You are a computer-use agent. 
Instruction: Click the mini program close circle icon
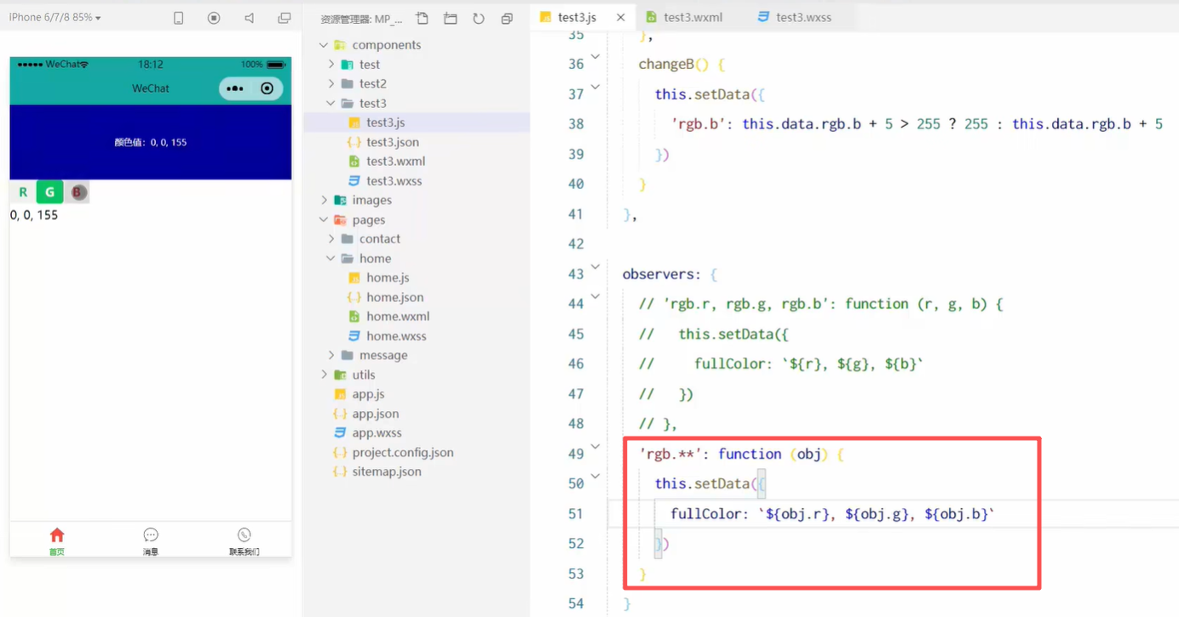(x=267, y=89)
